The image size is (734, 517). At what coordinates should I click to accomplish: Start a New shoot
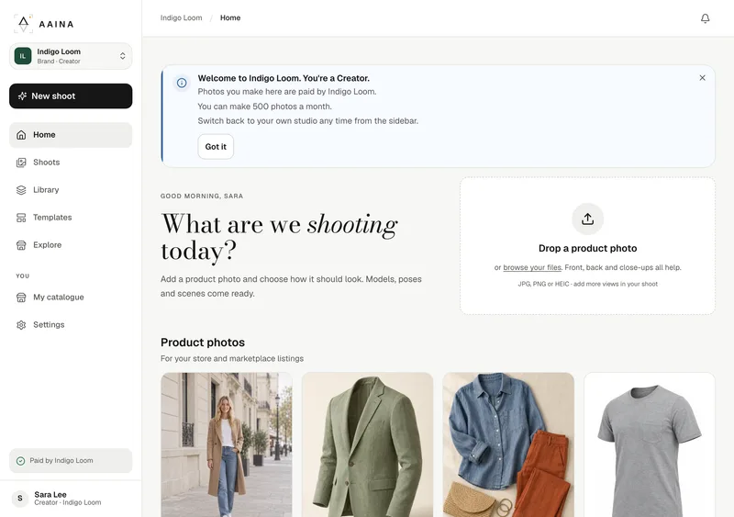pyautogui.click(x=71, y=96)
